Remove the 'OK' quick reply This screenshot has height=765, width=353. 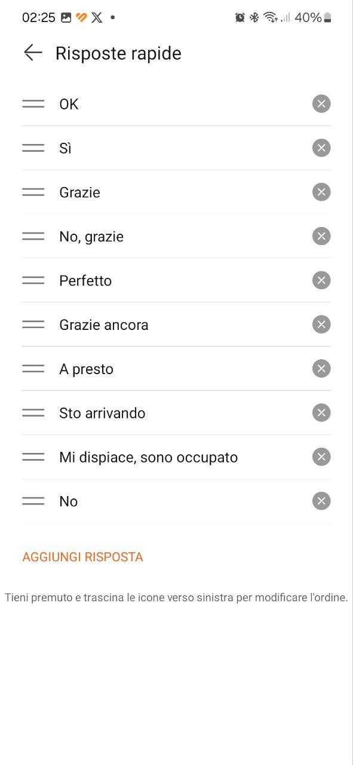(321, 104)
